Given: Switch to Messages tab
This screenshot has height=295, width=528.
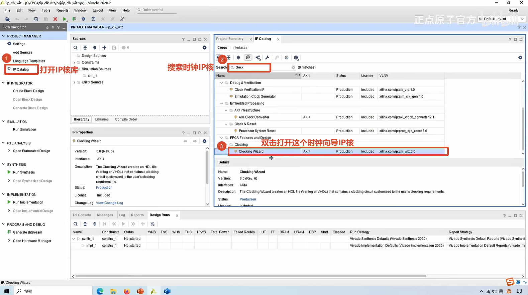Looking at the screenshot, I should click(105, 215).
